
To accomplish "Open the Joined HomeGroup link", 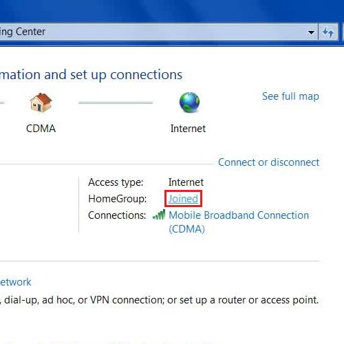I will pos(183,199).
